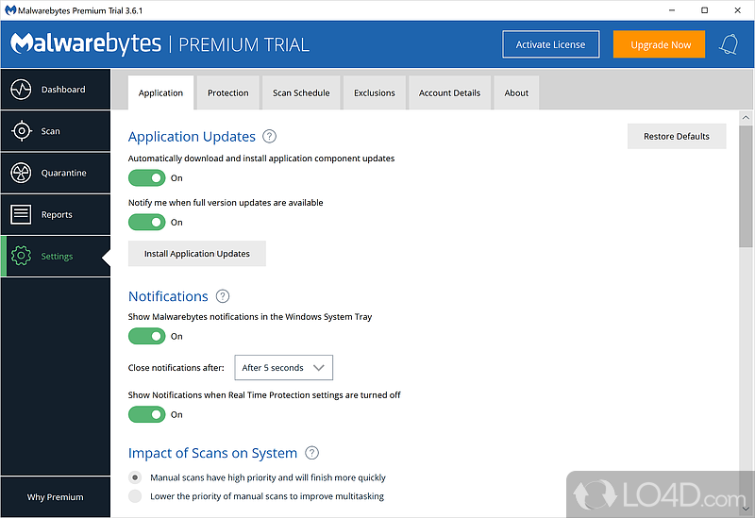Click the Notifications heading text
This screenshot has width=755, height=518.
168,296
